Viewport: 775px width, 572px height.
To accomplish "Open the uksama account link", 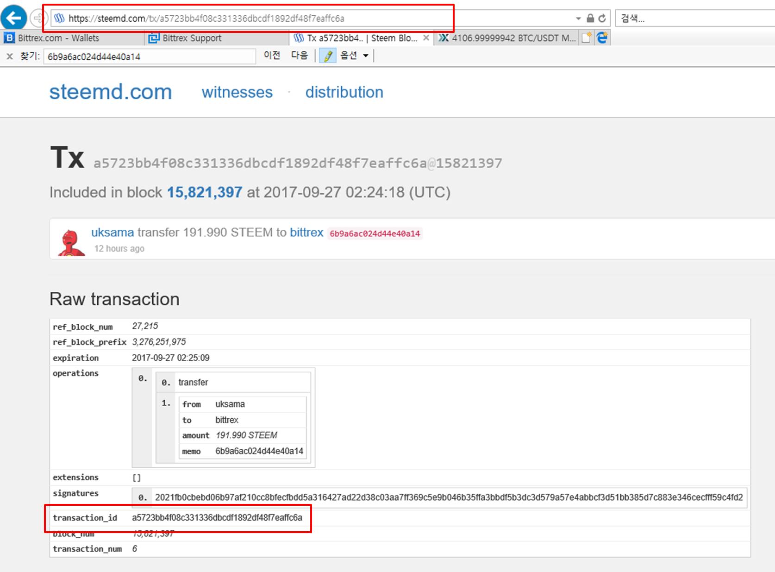I will coord(112,233).
